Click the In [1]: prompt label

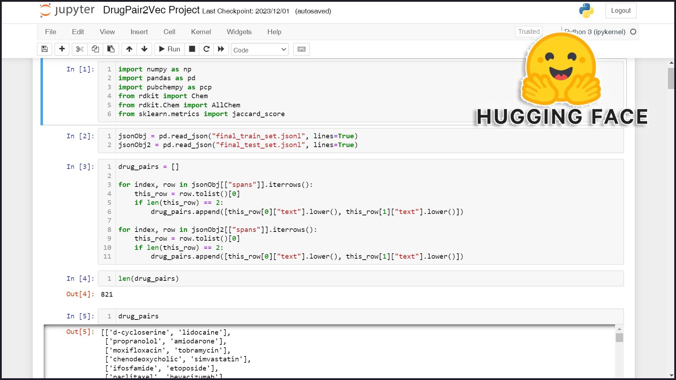80,69
